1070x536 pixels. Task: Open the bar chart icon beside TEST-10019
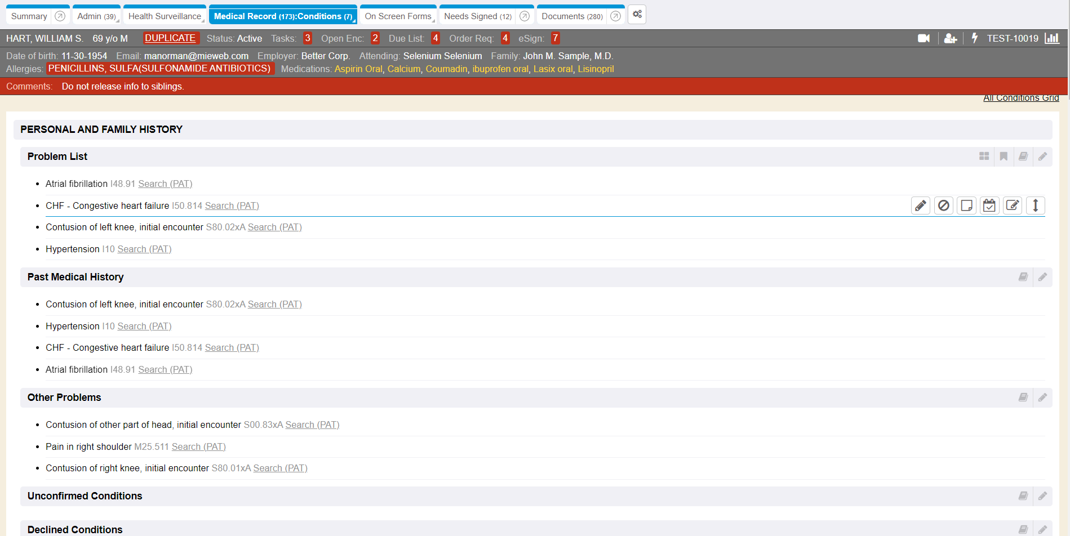coord(1051,38)
